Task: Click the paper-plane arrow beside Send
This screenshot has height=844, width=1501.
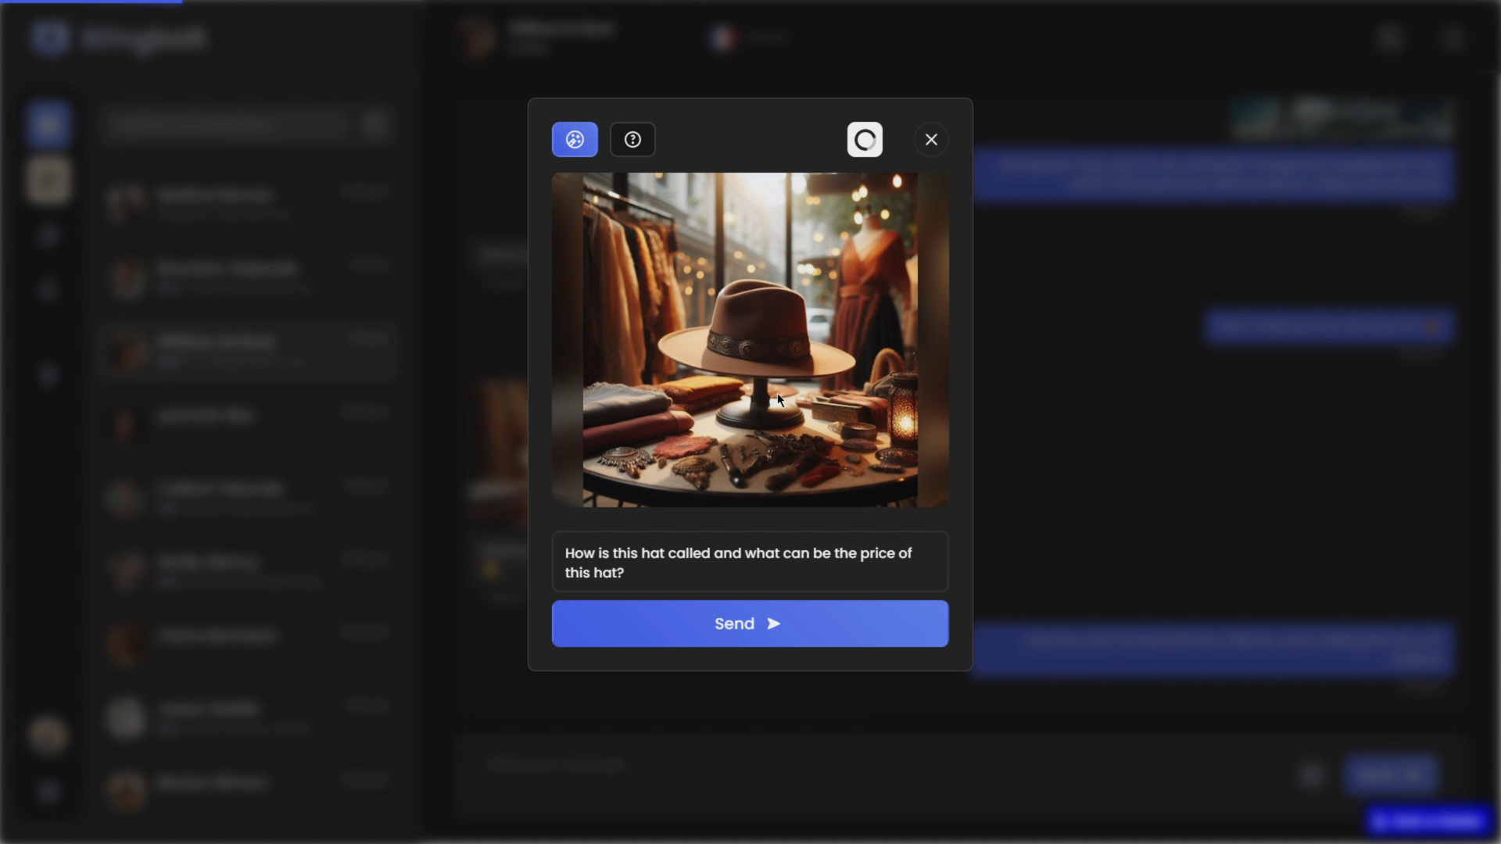Action: click(x=774, y=624)
